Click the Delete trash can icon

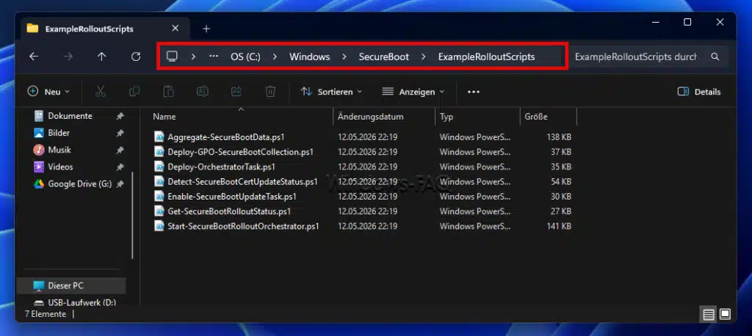270,92
